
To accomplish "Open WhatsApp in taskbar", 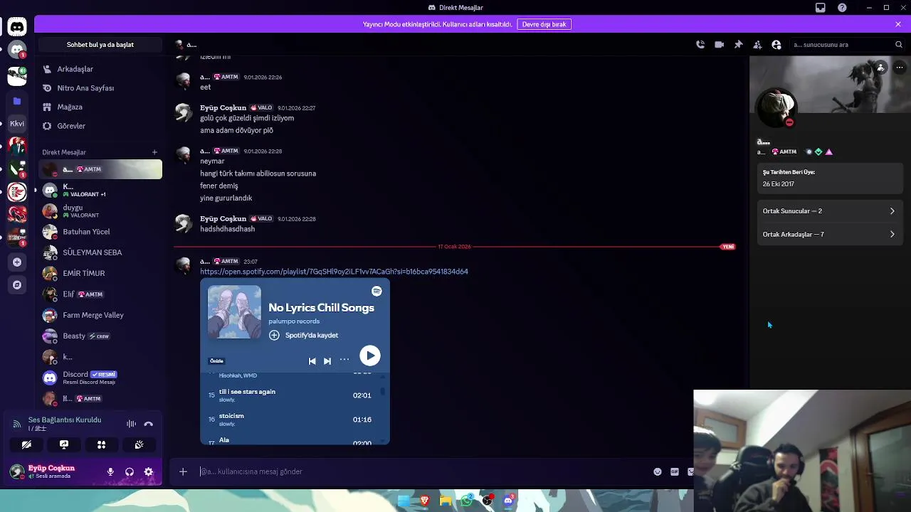I will point(466,501).
